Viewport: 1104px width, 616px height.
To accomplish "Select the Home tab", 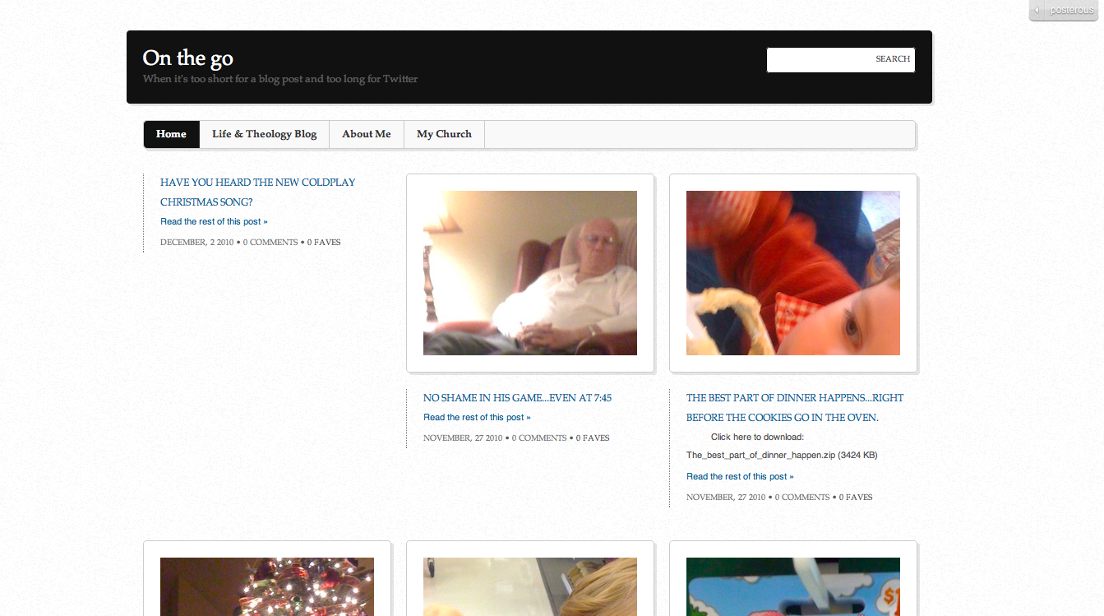I will pos(172,134).
